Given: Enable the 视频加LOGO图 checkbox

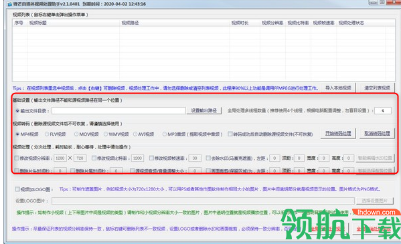Looking at the screenshot, I should [x=17, y=189].
